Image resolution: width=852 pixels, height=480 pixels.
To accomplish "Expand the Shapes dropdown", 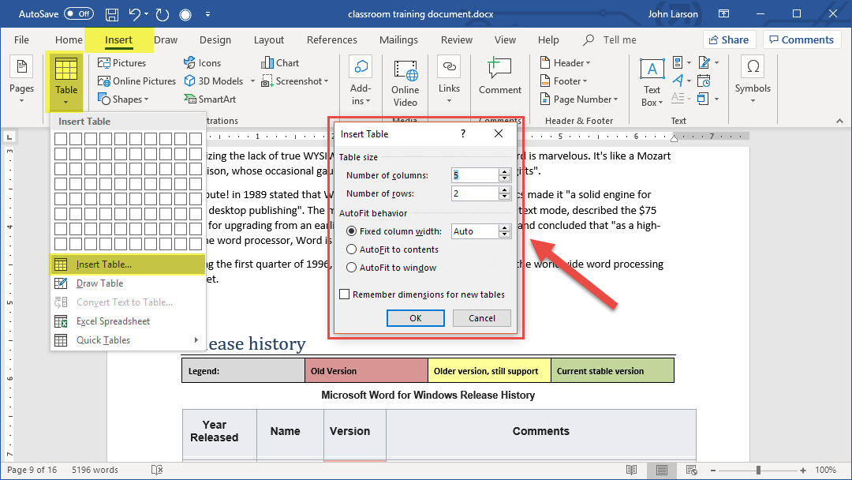I will (125, 99).
